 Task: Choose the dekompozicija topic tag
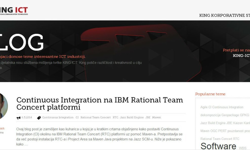point(211,115)
